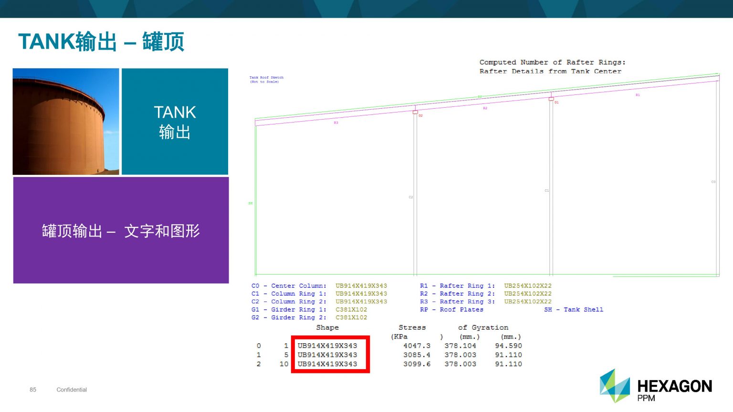Click the slide title TANK输出 – 罐顶

101,41
